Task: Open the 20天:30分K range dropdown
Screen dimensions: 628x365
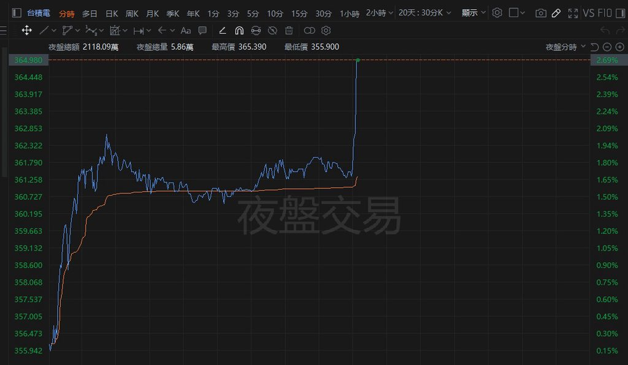Action: point(424,13)
